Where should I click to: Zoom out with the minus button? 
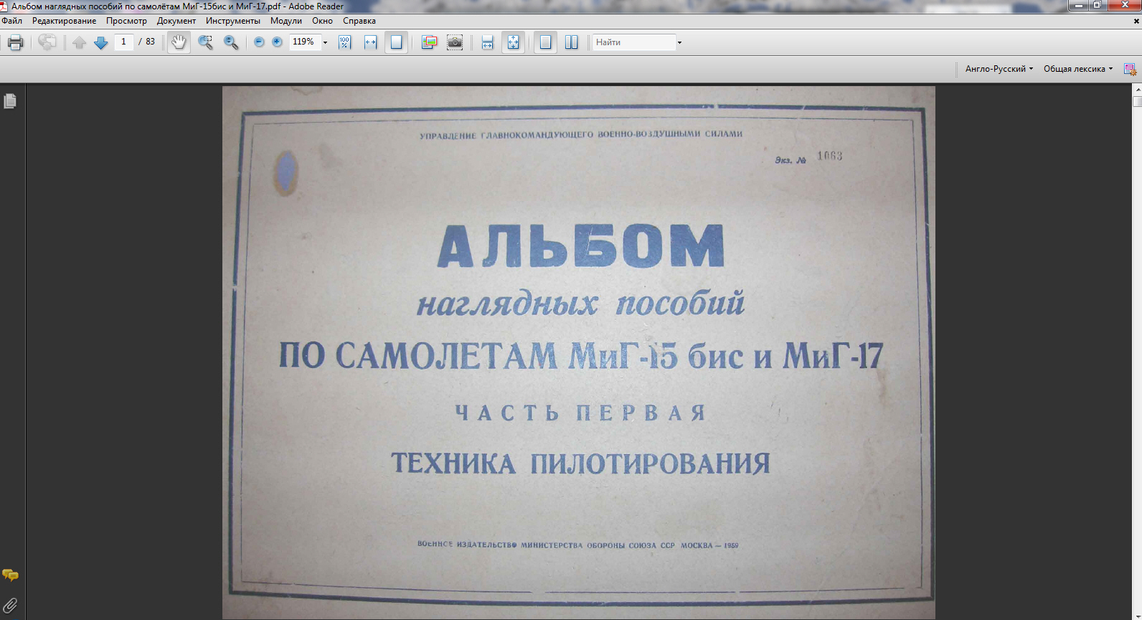(259, 42)
